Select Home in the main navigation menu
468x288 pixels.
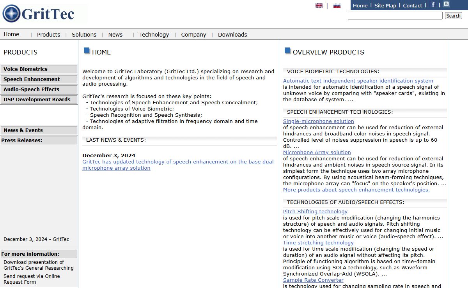point(11,34)
